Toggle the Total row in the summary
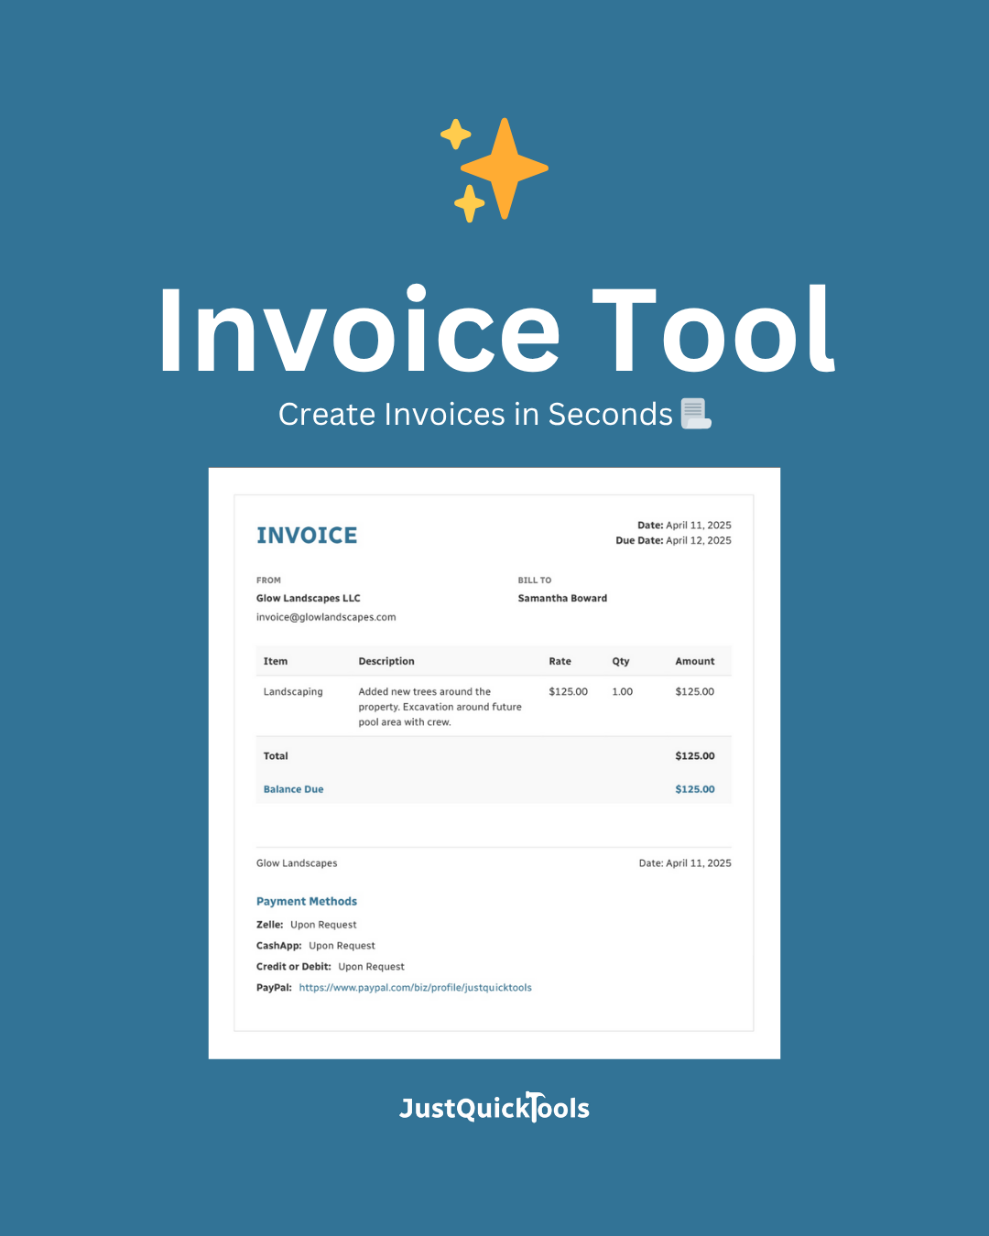 [276, 755]
